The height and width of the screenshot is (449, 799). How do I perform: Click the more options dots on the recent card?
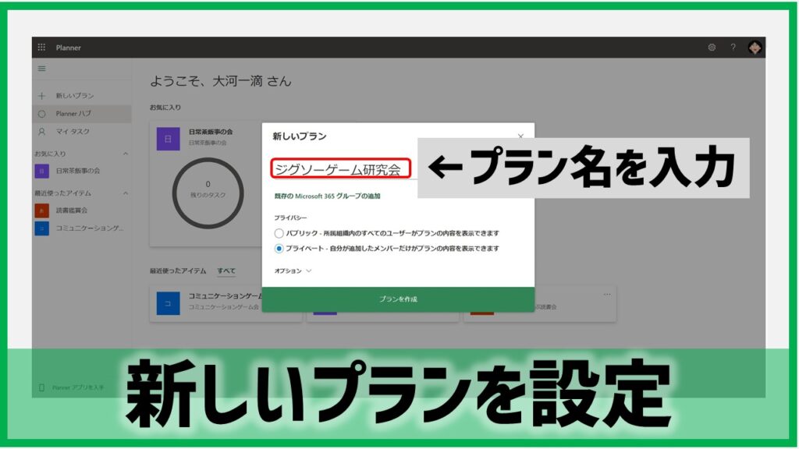[x=607, y=294]
